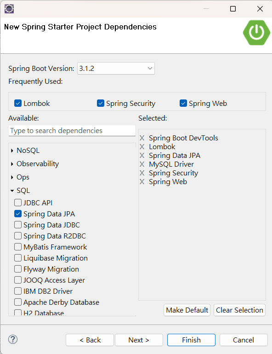Click the Spring Boot power logo

tap(256, 33)
